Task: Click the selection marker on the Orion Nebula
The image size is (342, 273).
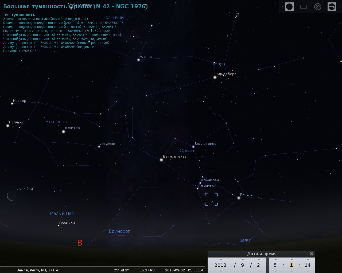Action: (x=211, y=199)
